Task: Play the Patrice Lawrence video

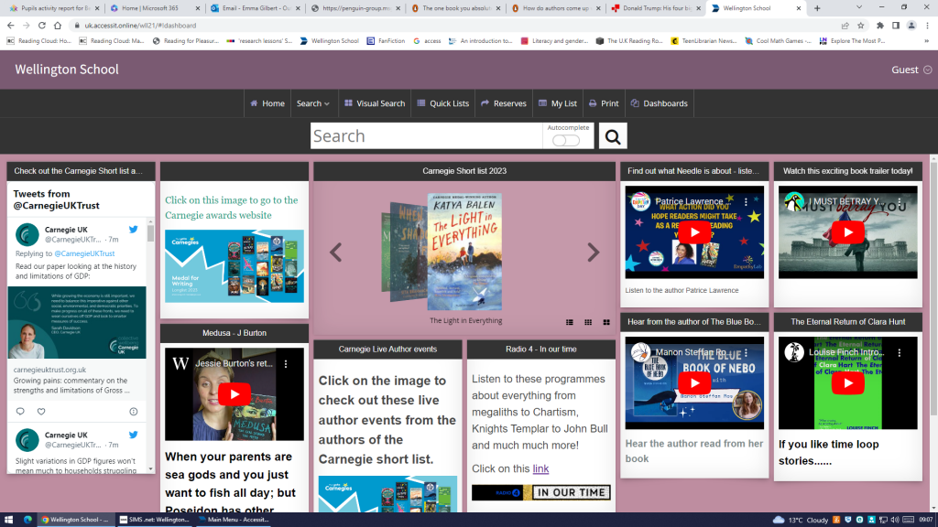Action: tap(694, 232)
